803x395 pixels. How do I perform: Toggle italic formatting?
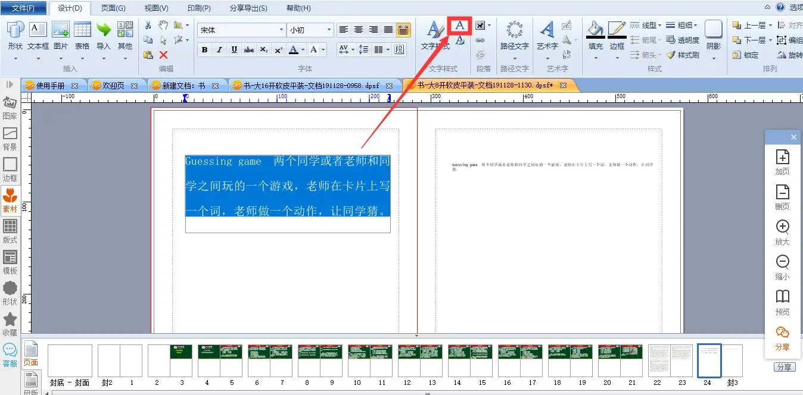[x=219, y=50]
